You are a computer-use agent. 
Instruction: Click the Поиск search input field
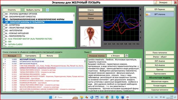coord(102,52)
